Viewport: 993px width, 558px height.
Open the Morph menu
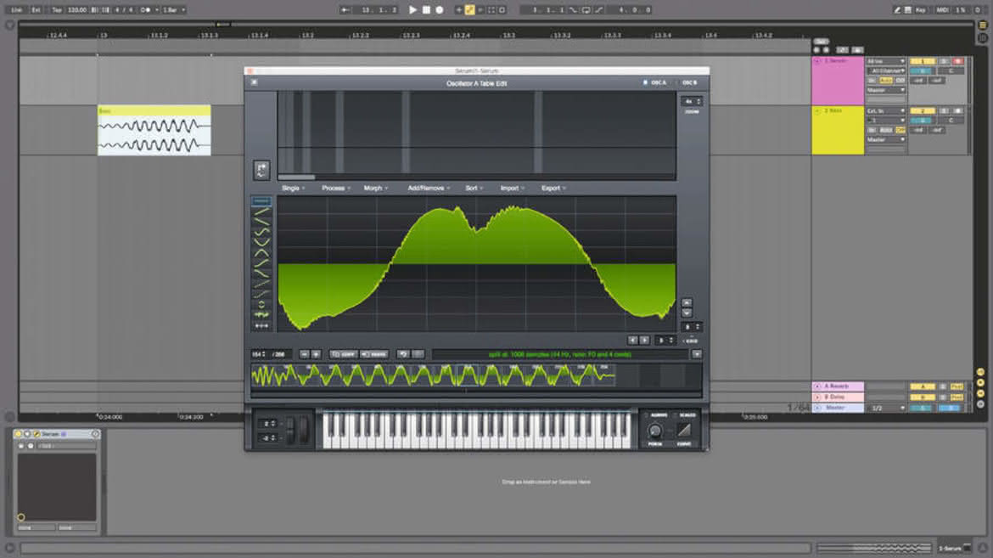pyautogui.click(x=375, y=189)
